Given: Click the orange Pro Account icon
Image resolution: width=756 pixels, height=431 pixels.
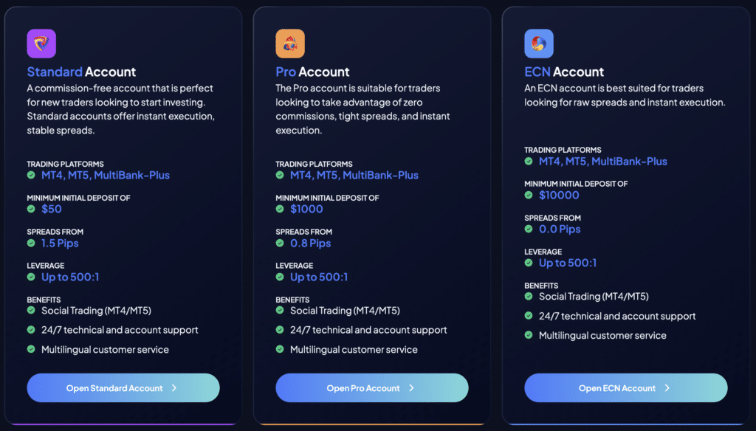Looking at the screenshot, I should click(290, 44).
